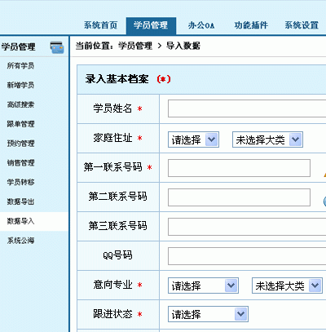326x332 pixels.
Task: Select the 办公OA top tab
Action: tap(201, 25)
